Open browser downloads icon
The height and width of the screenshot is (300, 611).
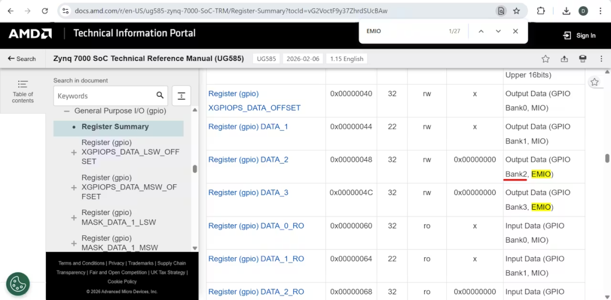[x=566, y=11]
